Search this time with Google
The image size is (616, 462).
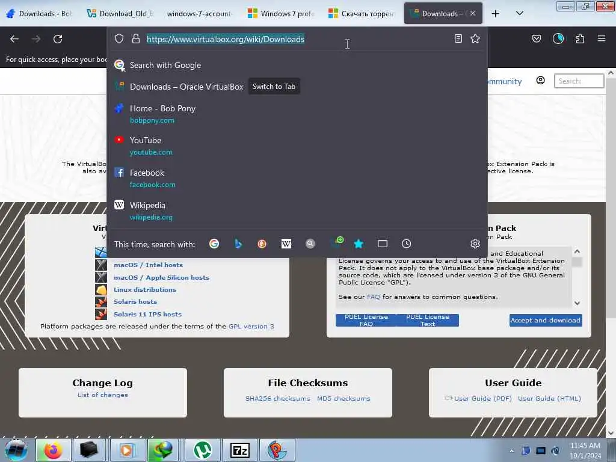(214, 244)
